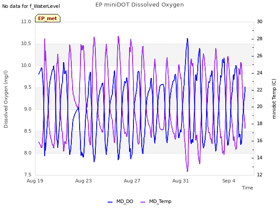Click the Aug 23 x-axis tick label
The width and height of the screenshot is (280, 210).
pyautogui.click(x=84, y=181)
